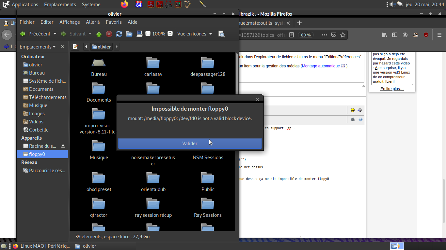Expand the Emplacements side pane selector
This screenshot has width=446, height=250.
click(38, 47)
